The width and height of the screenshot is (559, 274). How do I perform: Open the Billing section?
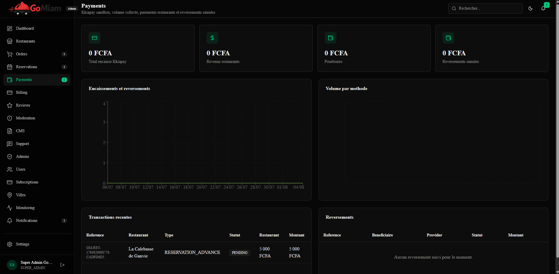click(37, 93)
